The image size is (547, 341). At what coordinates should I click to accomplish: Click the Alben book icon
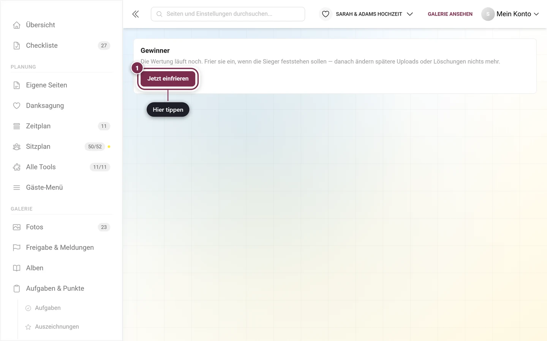17,268
